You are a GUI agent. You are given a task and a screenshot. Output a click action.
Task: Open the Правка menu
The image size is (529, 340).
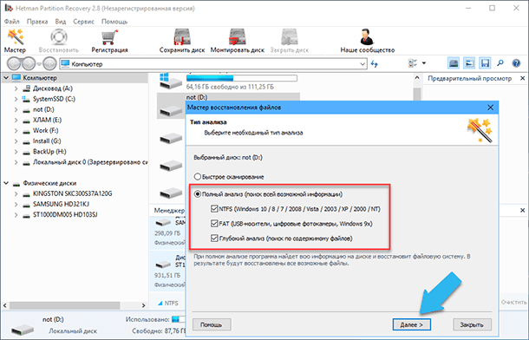point(37,21)
